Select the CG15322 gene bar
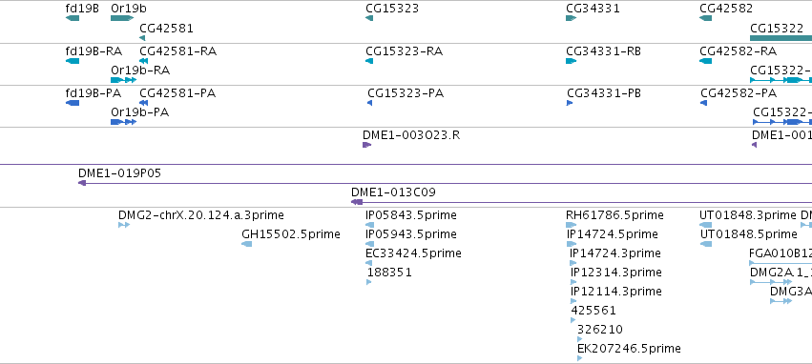Viewport: 812px width, 364px height. (781, 38)
